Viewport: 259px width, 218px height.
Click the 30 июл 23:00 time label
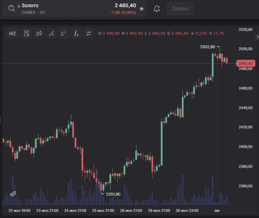tap(187, 210)
